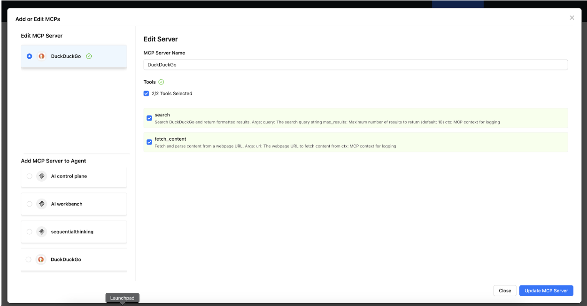Image resolution: width=587 pixels, height=306 pixels.
Task: Click the Close button
Action: point(505,291)
